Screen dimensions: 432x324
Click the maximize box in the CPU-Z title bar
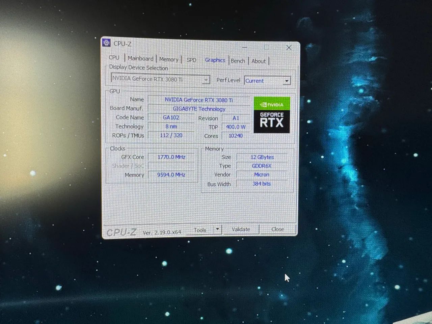click(x=267, y=48)
